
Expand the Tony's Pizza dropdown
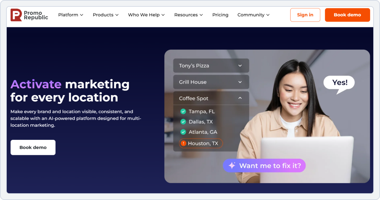(211, 65)
